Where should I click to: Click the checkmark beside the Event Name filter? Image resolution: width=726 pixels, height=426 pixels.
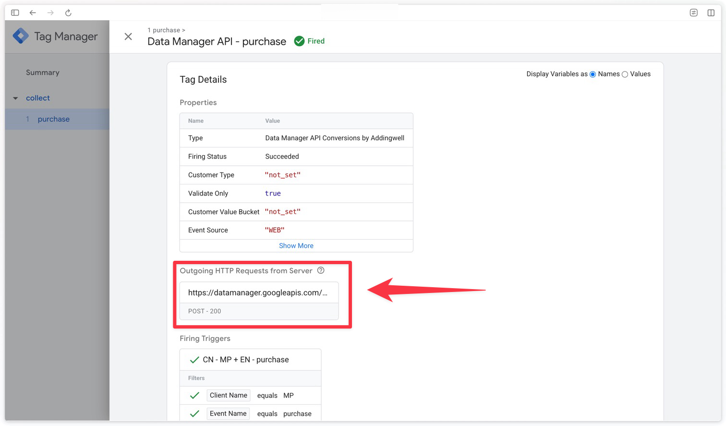194,414
